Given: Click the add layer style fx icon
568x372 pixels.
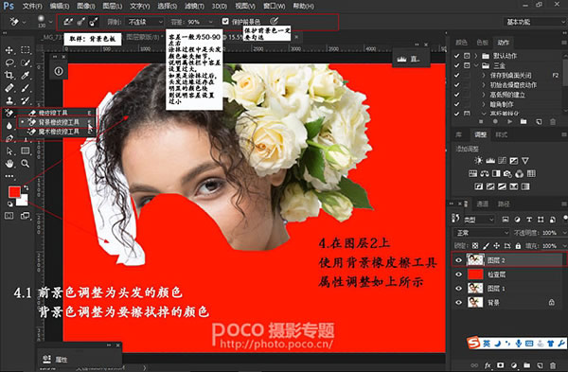Looking at the screenshot, I should click(488, 365).
